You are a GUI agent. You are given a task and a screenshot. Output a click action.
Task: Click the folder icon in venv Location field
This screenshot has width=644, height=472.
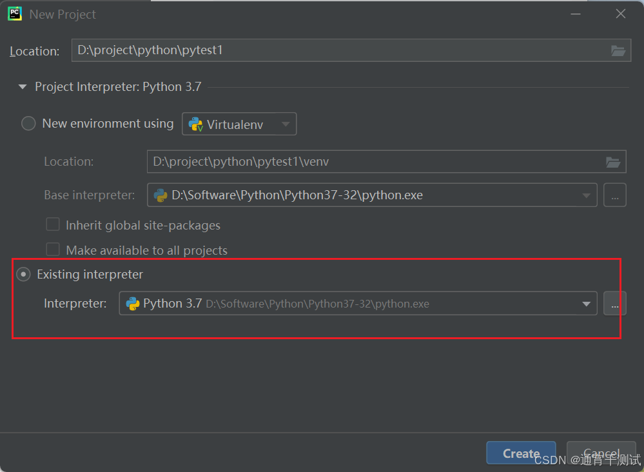click(613, 162)
